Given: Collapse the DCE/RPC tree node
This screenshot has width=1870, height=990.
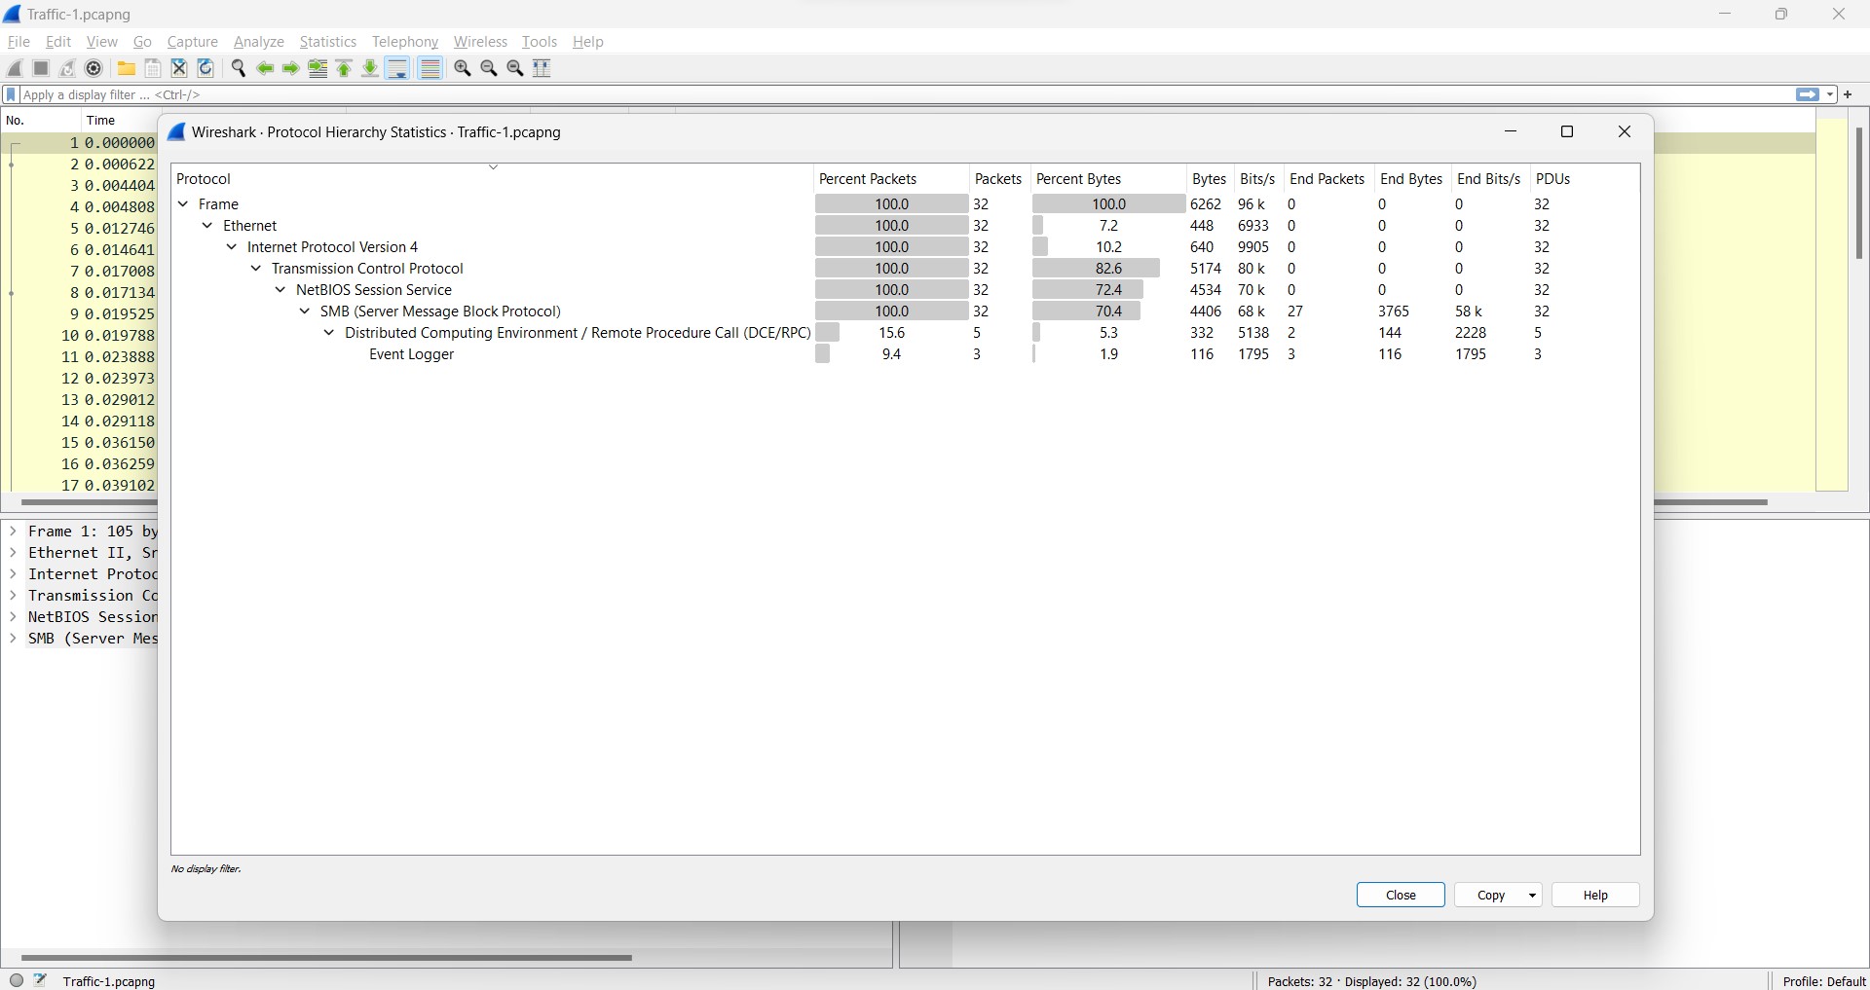Looking at the screenshot, I should point(329,333).
